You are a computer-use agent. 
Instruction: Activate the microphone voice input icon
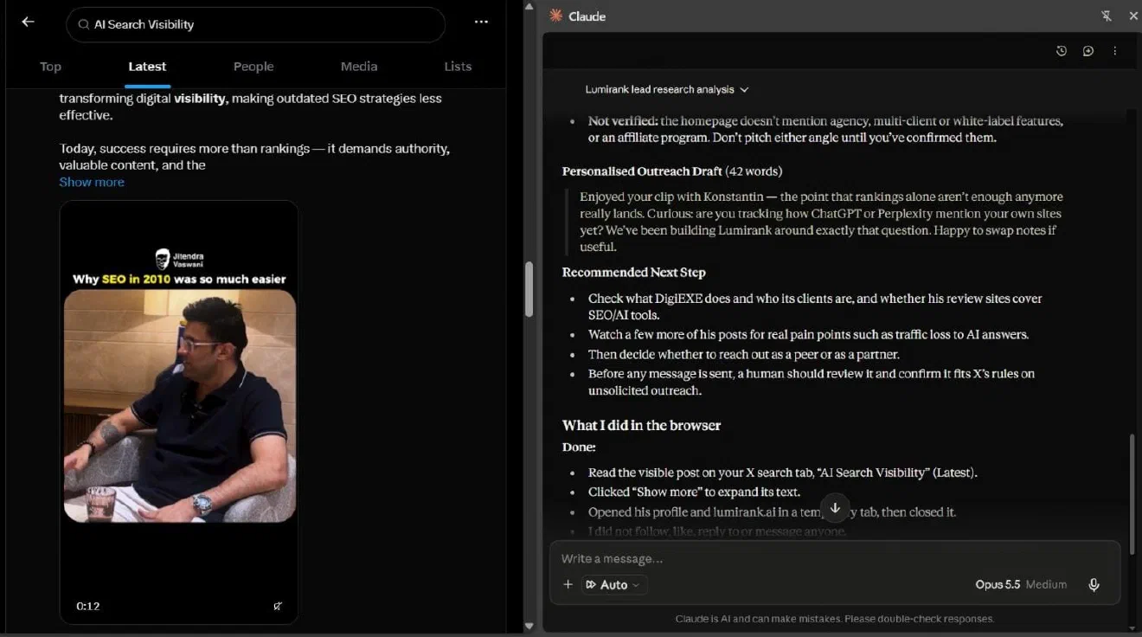(x=1094, y=585)
